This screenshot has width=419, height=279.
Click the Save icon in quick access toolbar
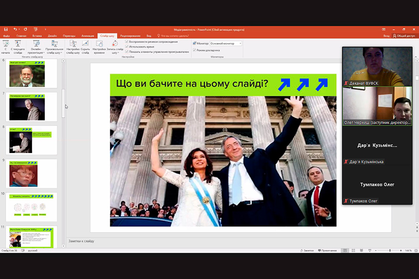tap(6, 29)
